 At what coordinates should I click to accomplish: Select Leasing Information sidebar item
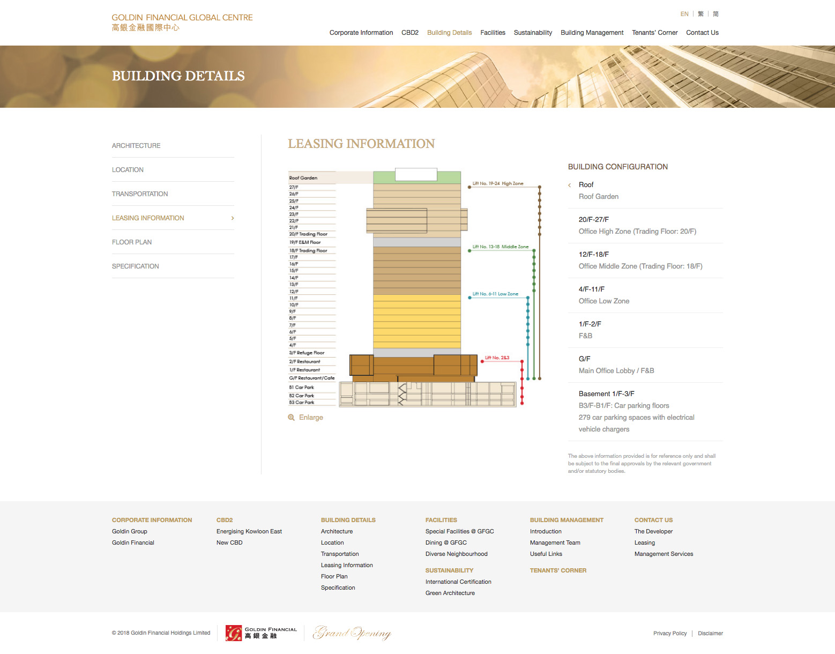tap(148, 218)
